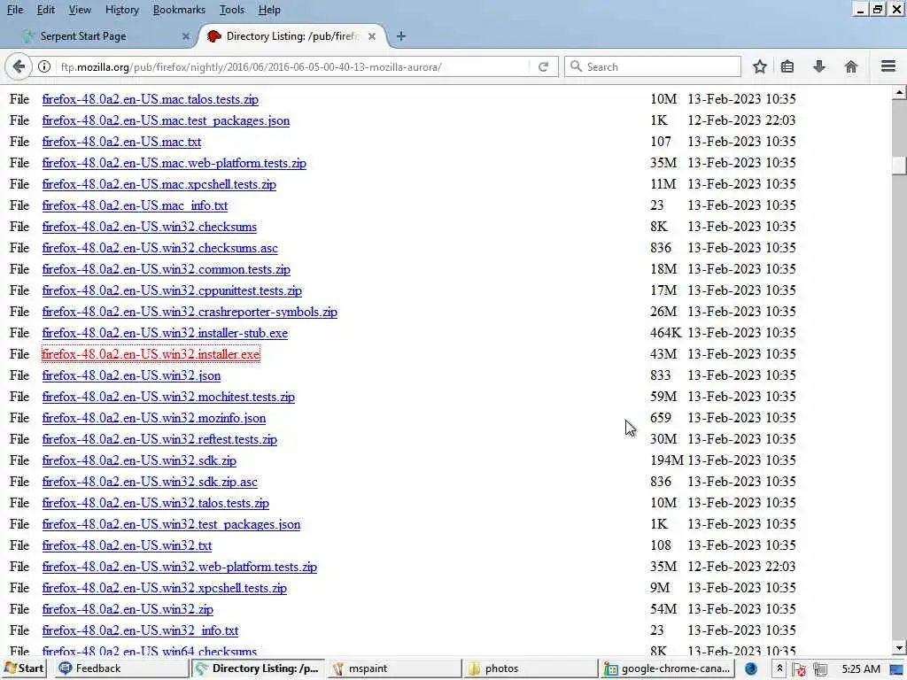Click the blue globe tray icon
907x680 pixels.
point(751,669)
